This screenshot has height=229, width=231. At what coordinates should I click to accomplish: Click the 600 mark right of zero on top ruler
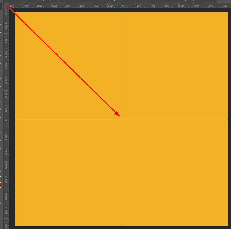tap(167, 6)
